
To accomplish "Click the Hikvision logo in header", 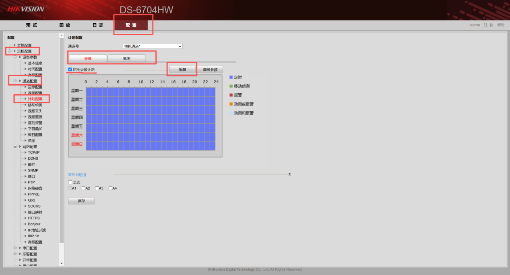I will [27, 8].
